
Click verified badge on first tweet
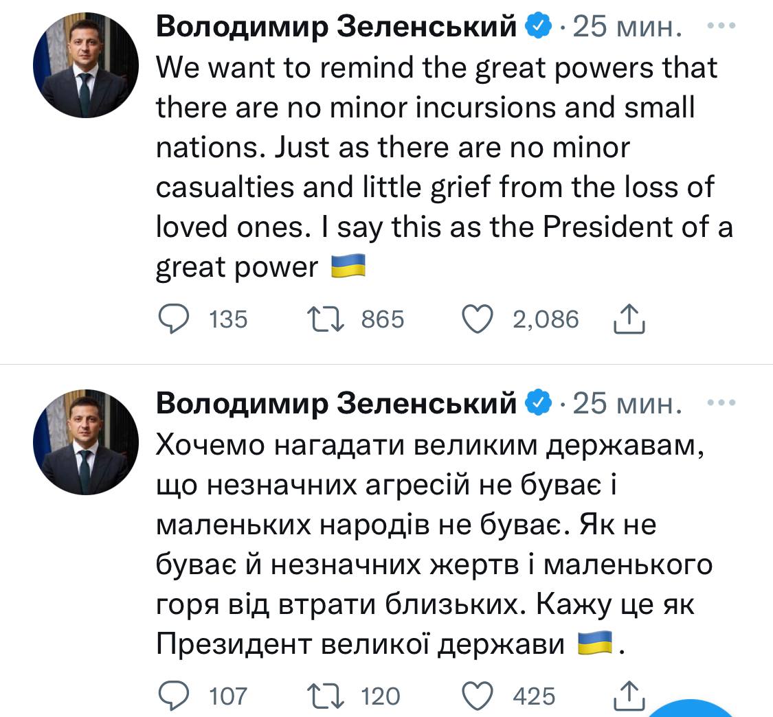537,27
